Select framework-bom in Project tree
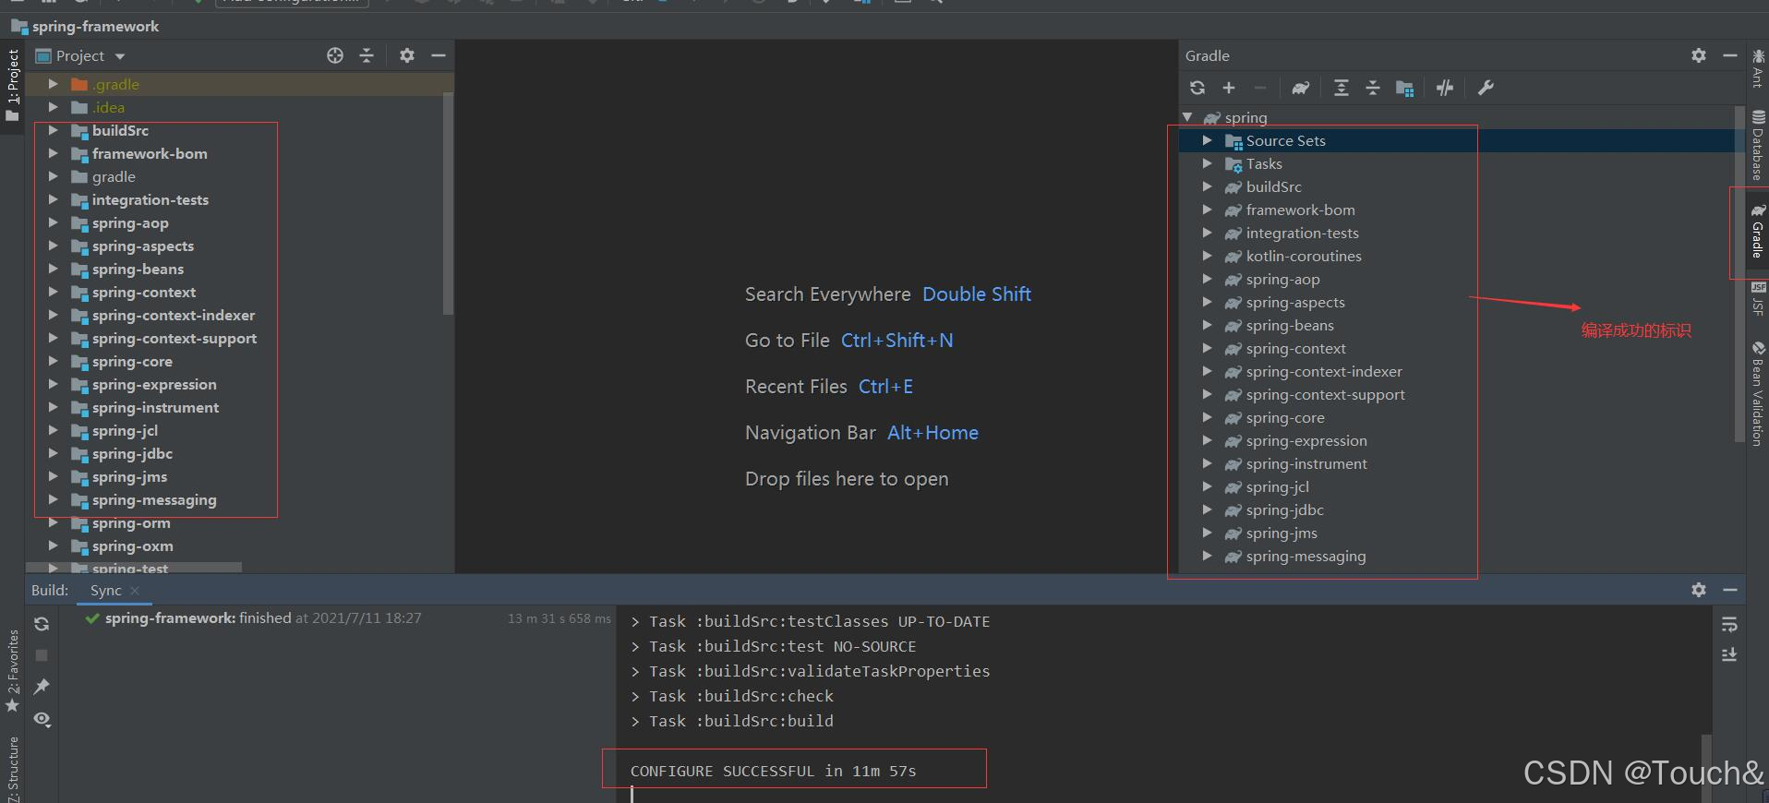The image size is (1769, 803). click(150, 153)
